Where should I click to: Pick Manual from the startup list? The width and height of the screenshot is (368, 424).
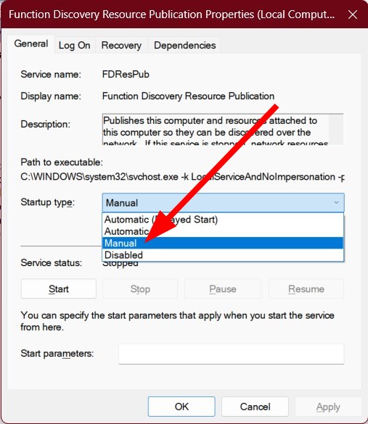223,243
